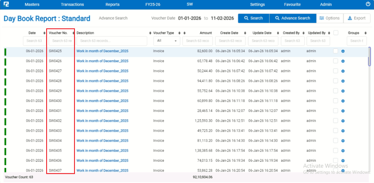This screenshot has width=374, height=183.
Task: Sort by the Date column arrows
Action: point(44,33)
